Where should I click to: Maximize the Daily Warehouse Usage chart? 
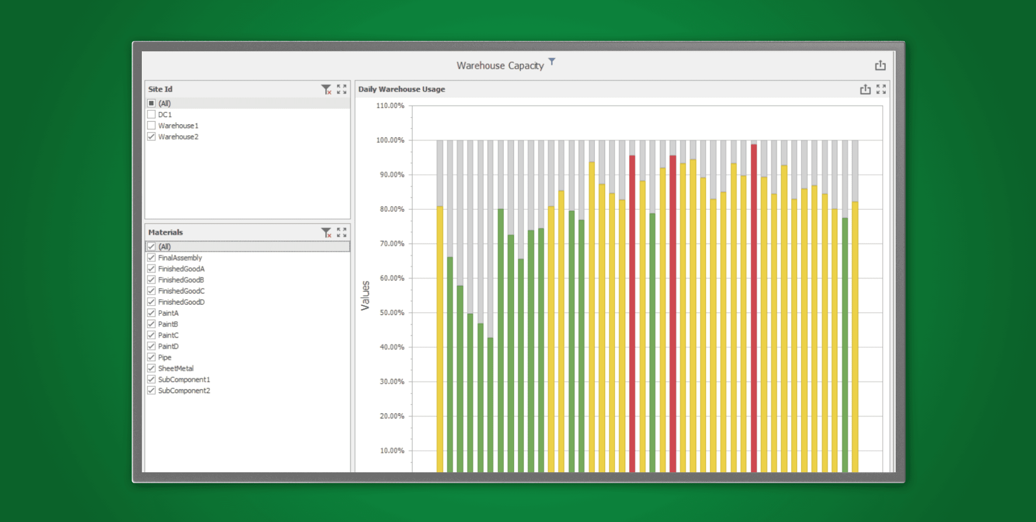(881, 90)
